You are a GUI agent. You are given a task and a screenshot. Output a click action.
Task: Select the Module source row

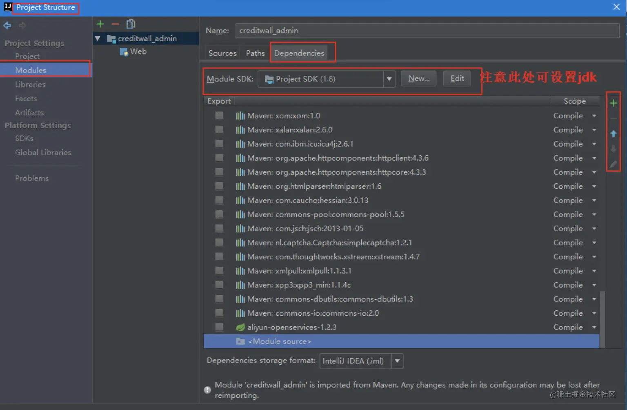click(401, 341)
